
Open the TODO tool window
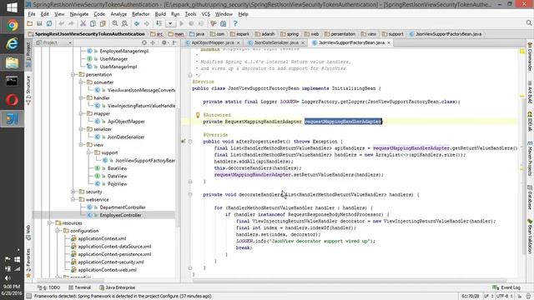click(x=49, y=287)
